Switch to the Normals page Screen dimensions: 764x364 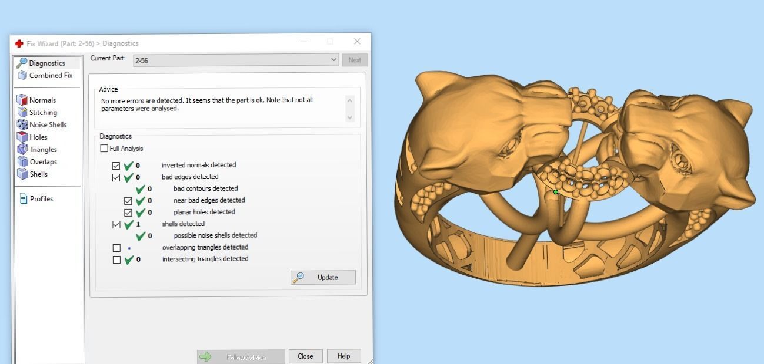42,100
